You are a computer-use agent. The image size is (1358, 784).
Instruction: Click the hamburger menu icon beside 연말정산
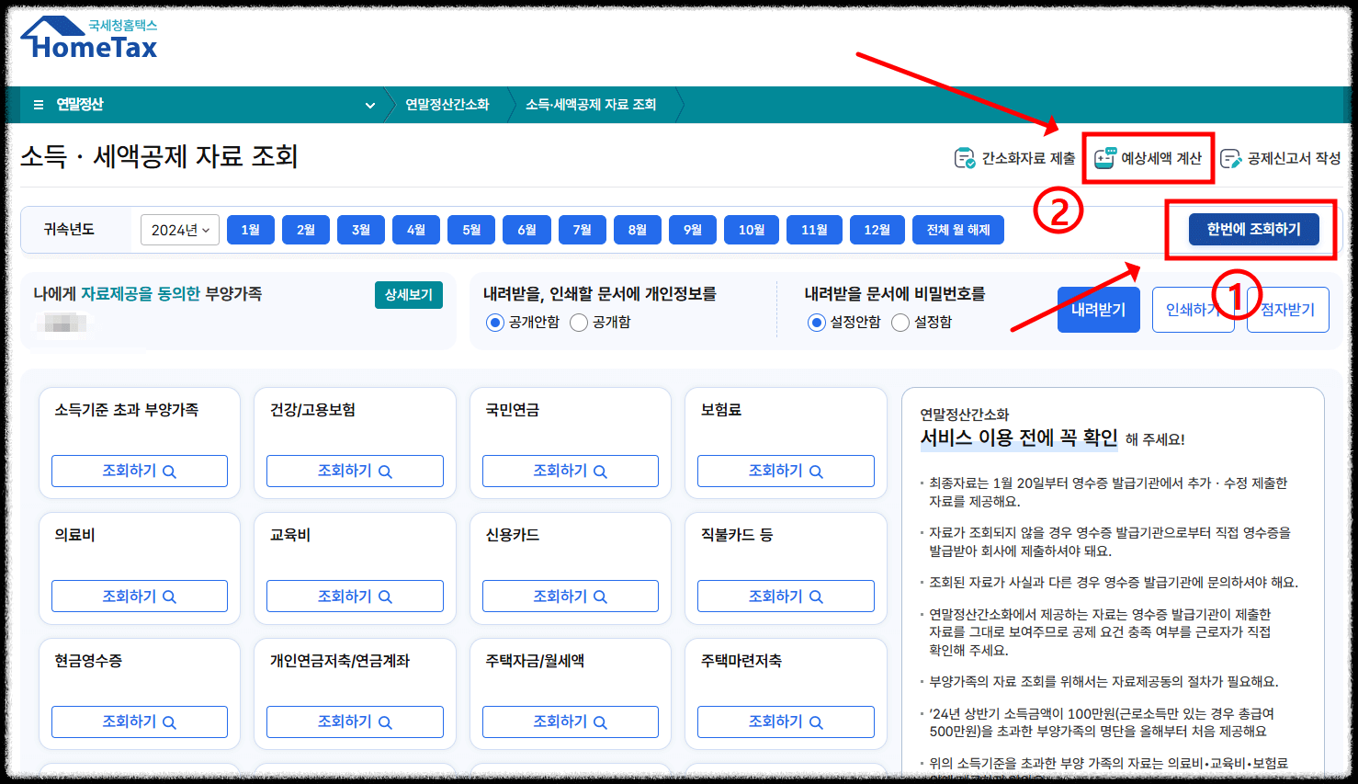38,105
